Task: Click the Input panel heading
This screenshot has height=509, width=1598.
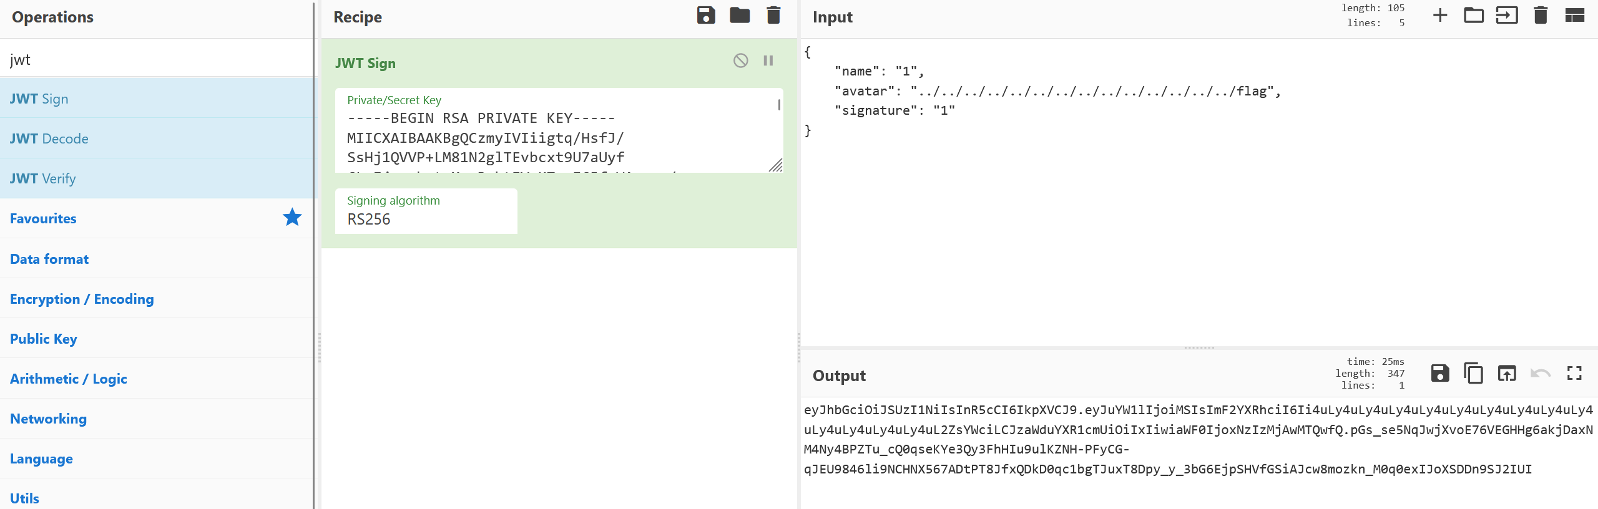Action: coord(833,17)
